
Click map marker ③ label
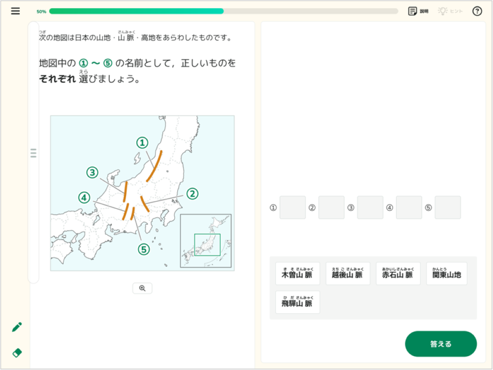[x=92, y=172]
